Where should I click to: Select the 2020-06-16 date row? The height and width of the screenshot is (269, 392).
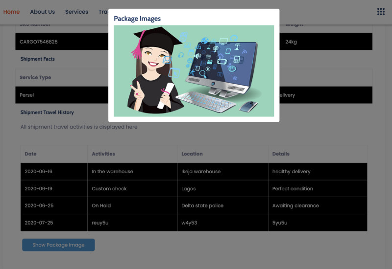click(38, 172)
